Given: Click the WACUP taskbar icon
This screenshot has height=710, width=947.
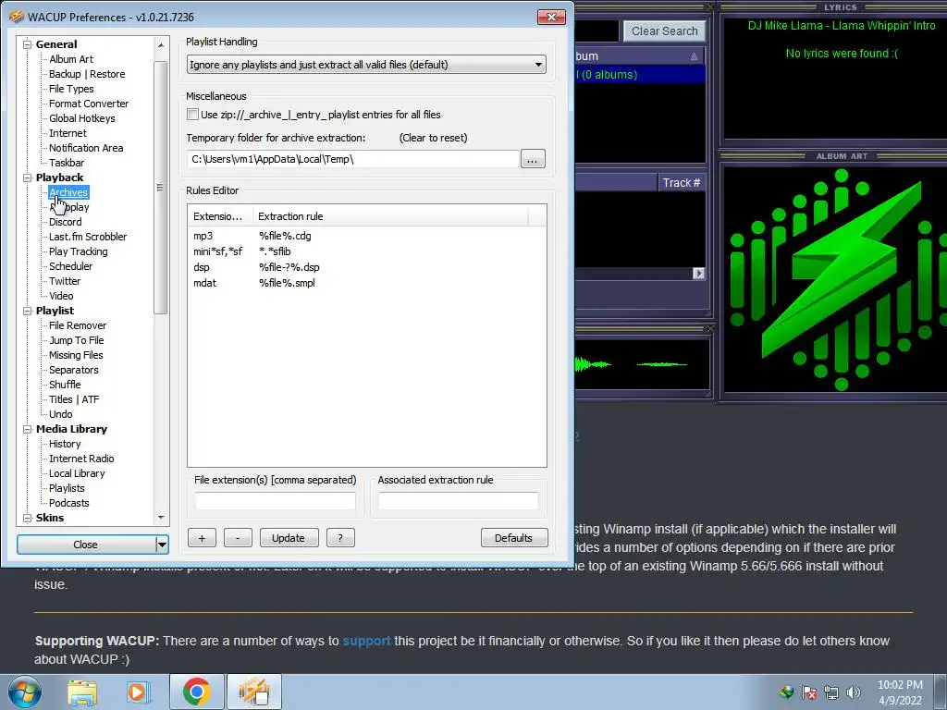Looking at the screenshot, I should 253,692.
